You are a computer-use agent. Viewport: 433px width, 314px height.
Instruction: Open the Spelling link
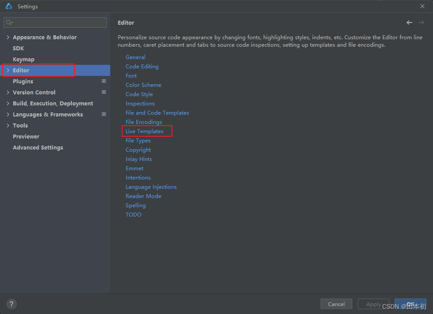coord(136,206)
